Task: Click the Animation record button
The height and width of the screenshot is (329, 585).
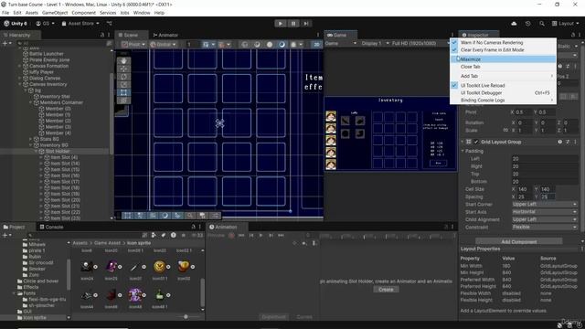Action: click(x=231, y=236)
